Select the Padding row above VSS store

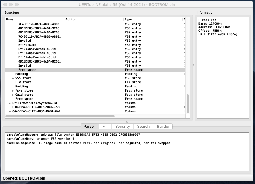[95, 74]
